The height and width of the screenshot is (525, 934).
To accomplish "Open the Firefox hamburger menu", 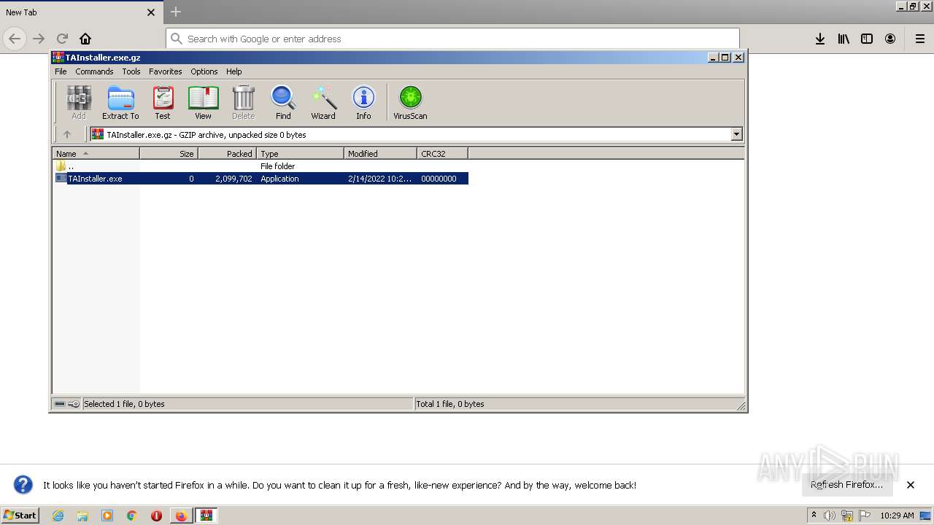I will pyautogui.click(x=919, y=39).
